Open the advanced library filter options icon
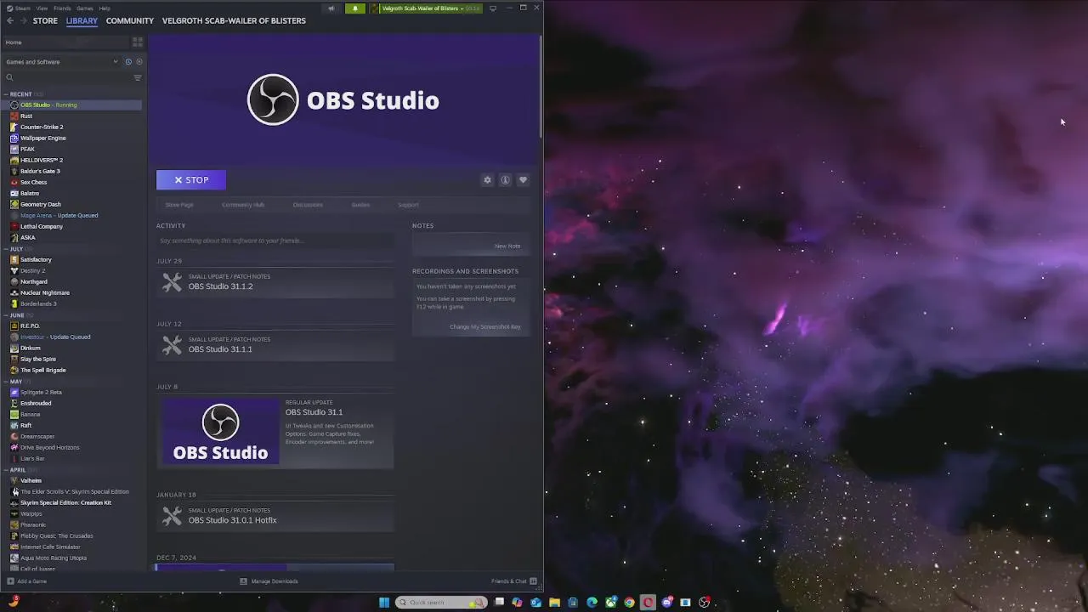Image resolution: width=1088 pixels, height=612 pixels. tap(138, 77)
